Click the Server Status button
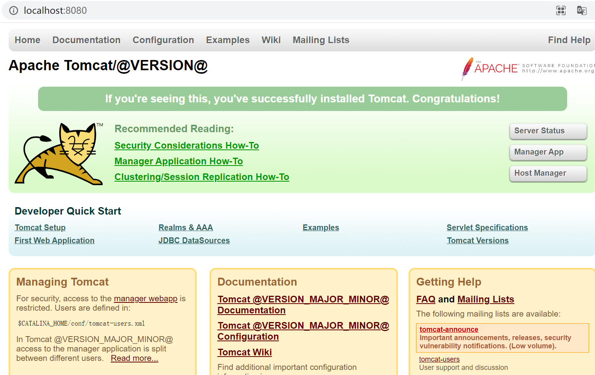The image size is (595, 375). coord(548,131)
